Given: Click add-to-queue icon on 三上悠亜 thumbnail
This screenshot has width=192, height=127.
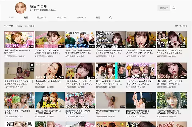Looking at the screenshot, I should [32, 70].
